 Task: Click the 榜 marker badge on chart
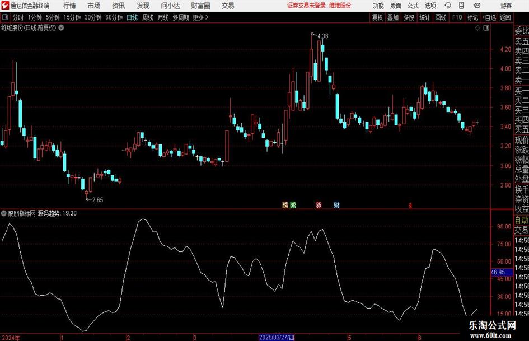point(285,204)
